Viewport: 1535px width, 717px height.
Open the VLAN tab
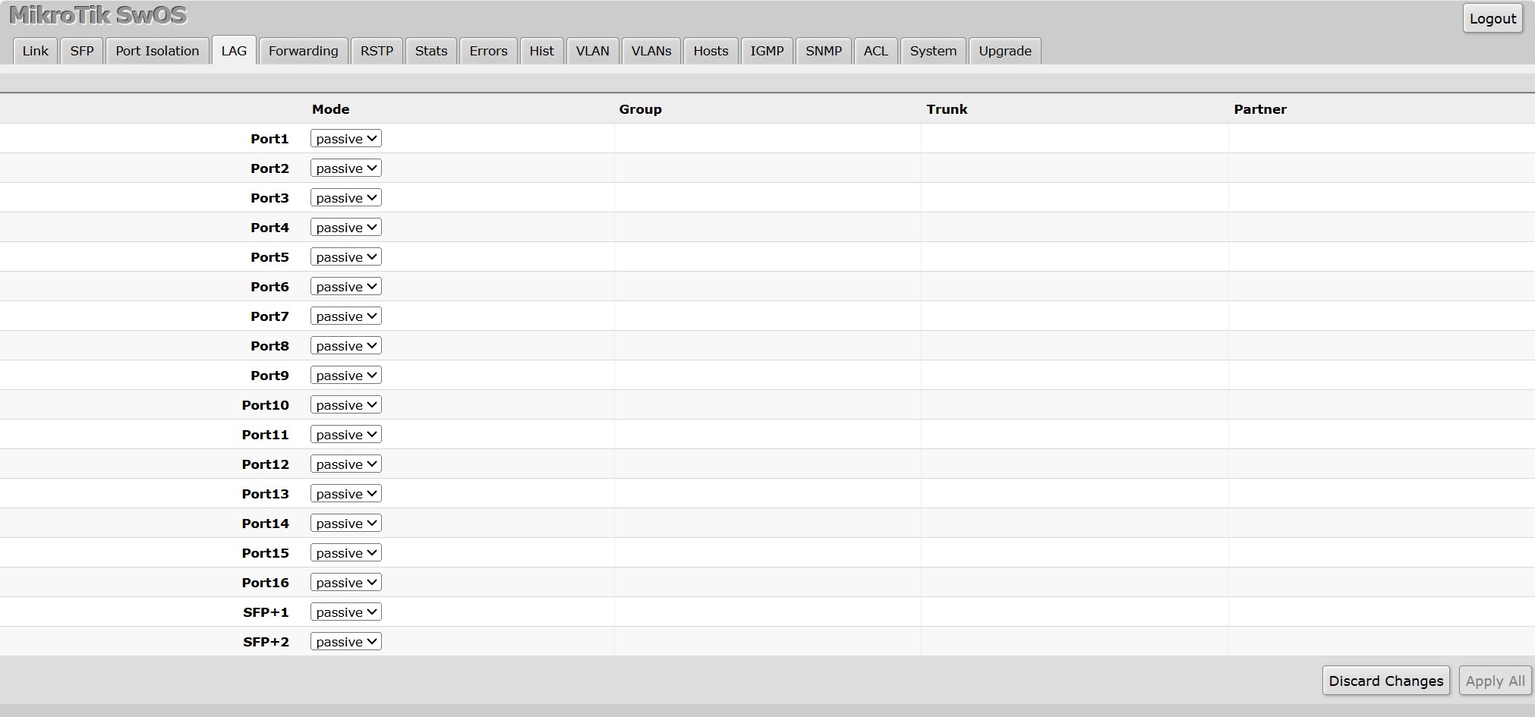[593, 51]
